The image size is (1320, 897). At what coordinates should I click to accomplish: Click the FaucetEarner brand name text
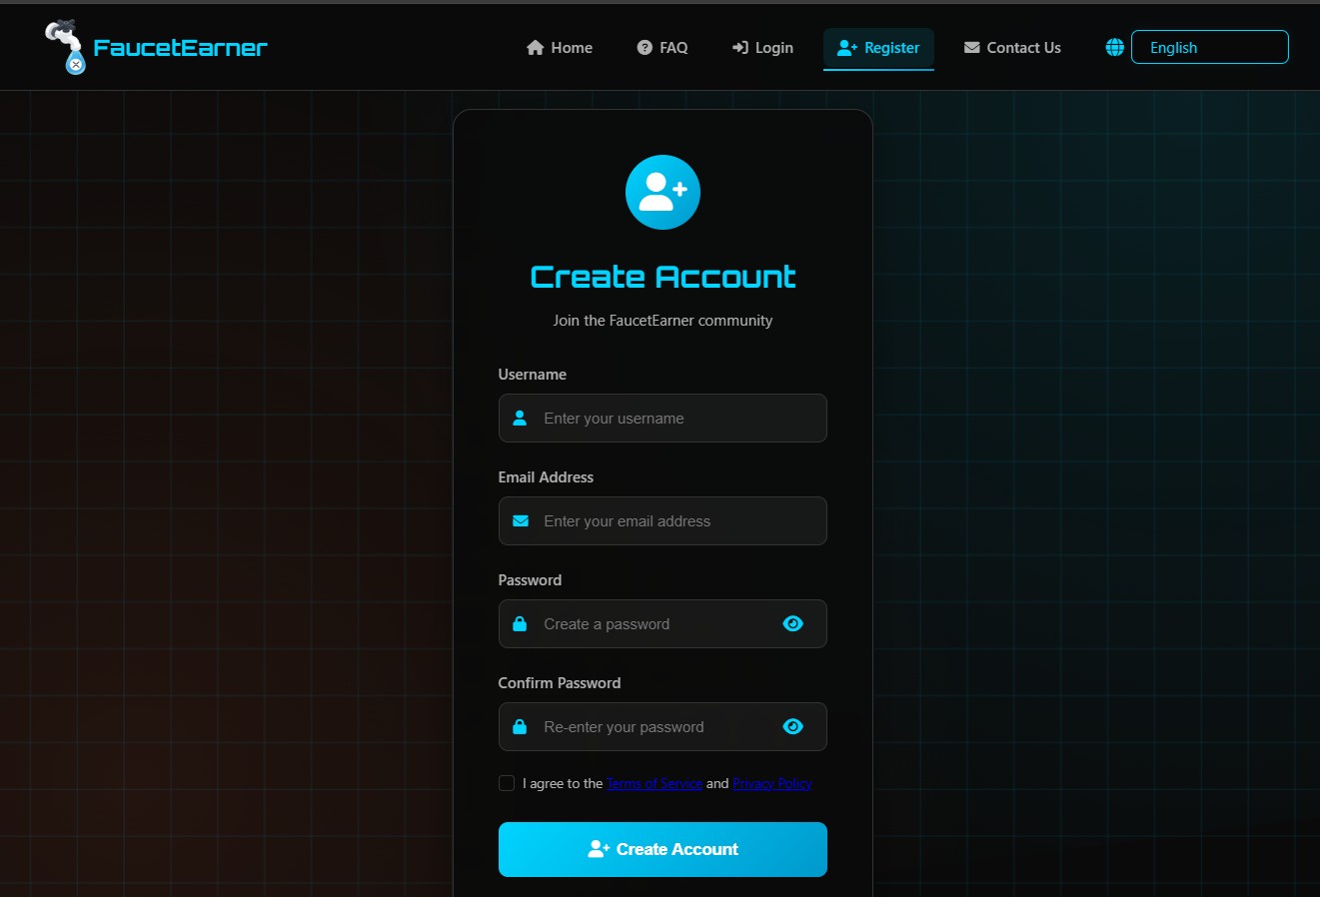click(180, 47)
